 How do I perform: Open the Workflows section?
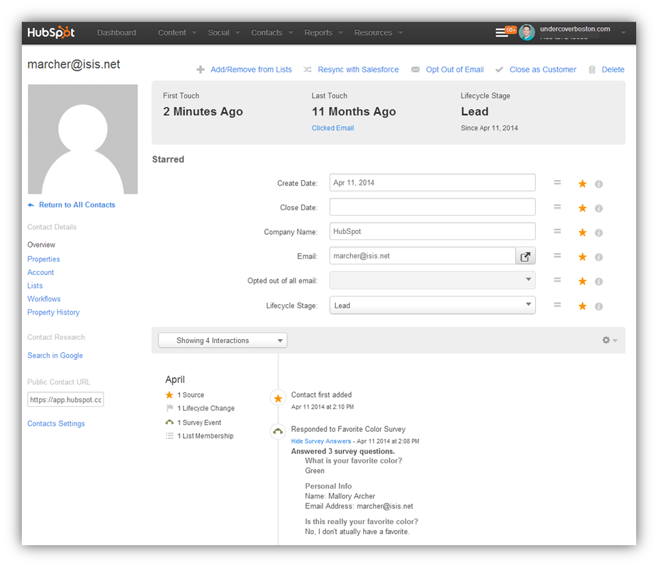click(44, 299)
